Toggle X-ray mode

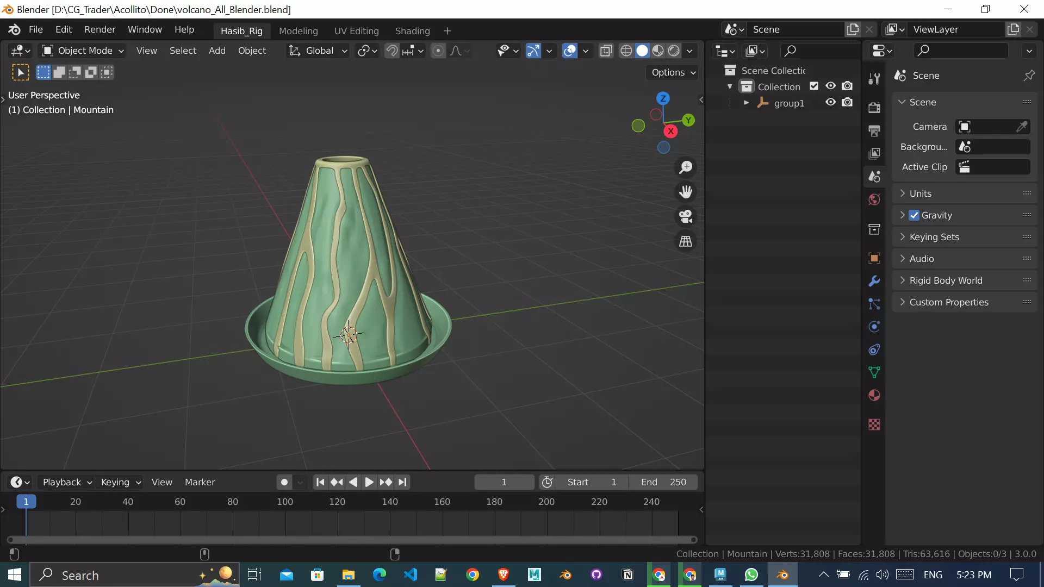(x=606, y=51)
